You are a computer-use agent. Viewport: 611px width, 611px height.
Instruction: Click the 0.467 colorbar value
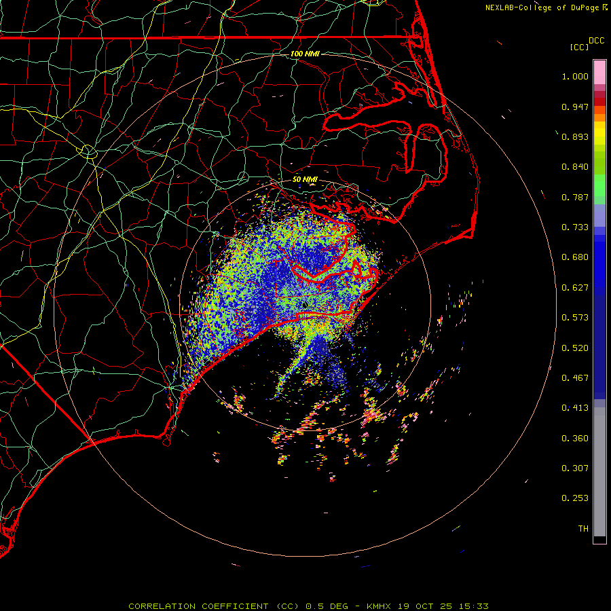coord(575,378)
